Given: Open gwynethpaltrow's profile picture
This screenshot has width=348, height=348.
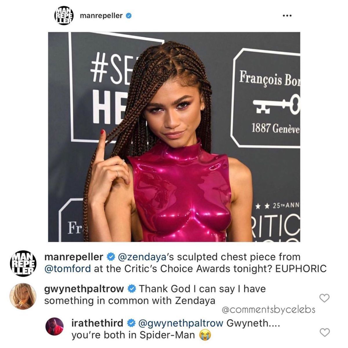Looking at the screenshot, I should (x=23, y=296).
